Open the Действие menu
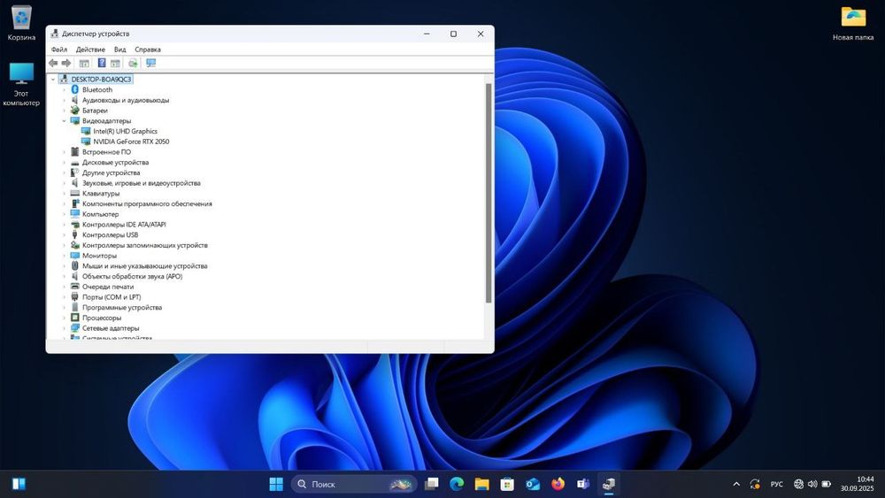Screen dimensions: 885x498 click(90, 50)
